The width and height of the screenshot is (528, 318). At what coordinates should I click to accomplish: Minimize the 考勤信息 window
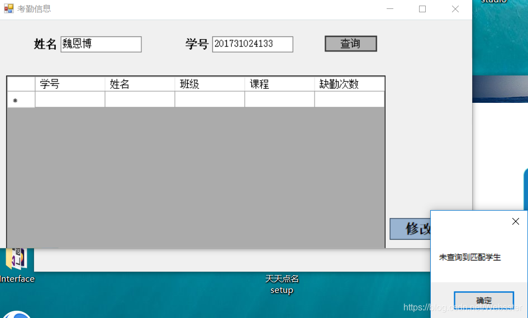coord(390,9)
